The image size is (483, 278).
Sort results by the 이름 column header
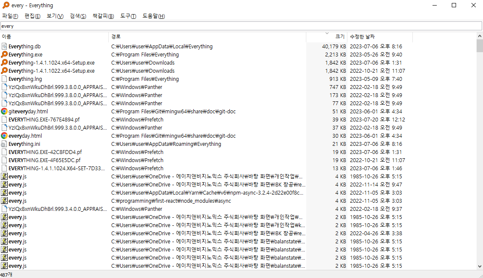pyautogui.click(x=54, y=37)
